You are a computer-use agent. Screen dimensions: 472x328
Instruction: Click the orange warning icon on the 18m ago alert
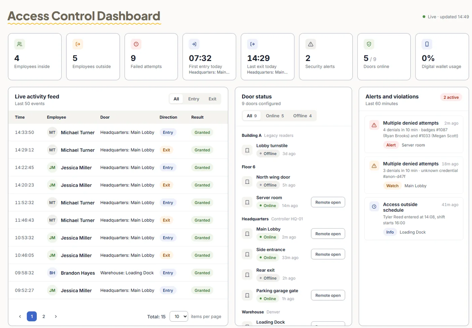[374, 166]
